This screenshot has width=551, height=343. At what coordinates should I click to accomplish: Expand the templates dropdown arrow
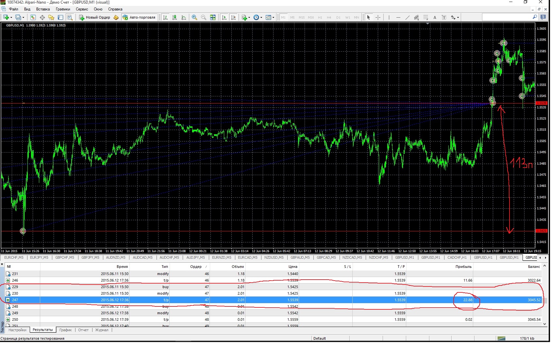[x=274, y=18]
